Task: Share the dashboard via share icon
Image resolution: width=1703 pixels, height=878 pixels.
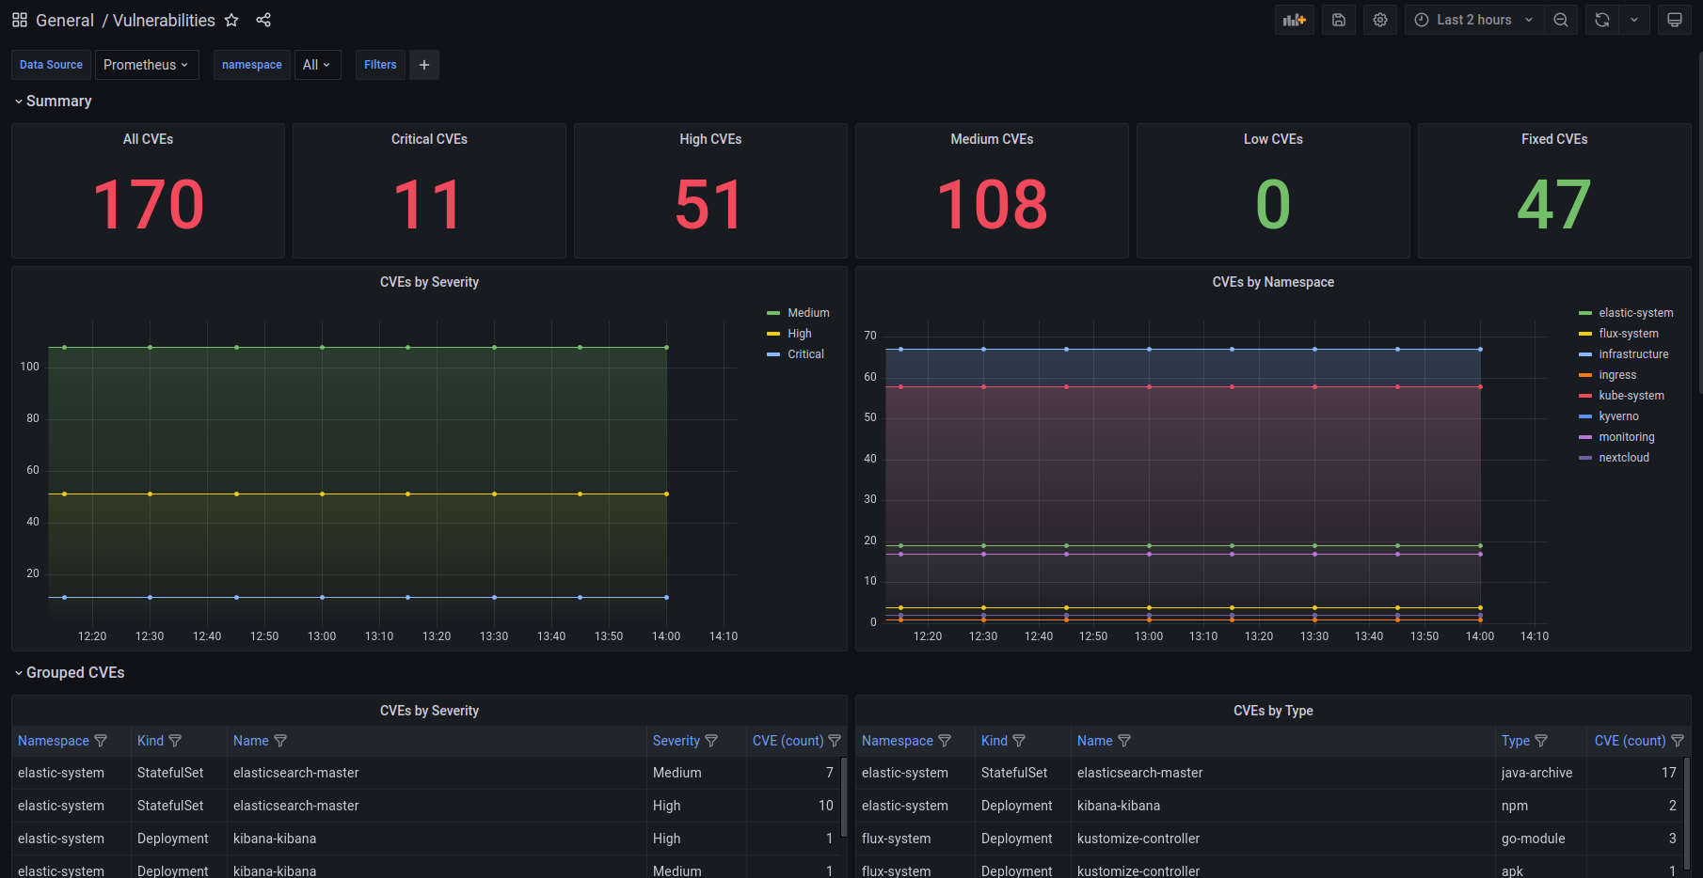Action: (263, 20)
